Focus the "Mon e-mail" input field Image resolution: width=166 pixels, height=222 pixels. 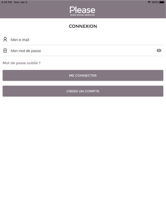pyautogui.click(x=83, y=40)
